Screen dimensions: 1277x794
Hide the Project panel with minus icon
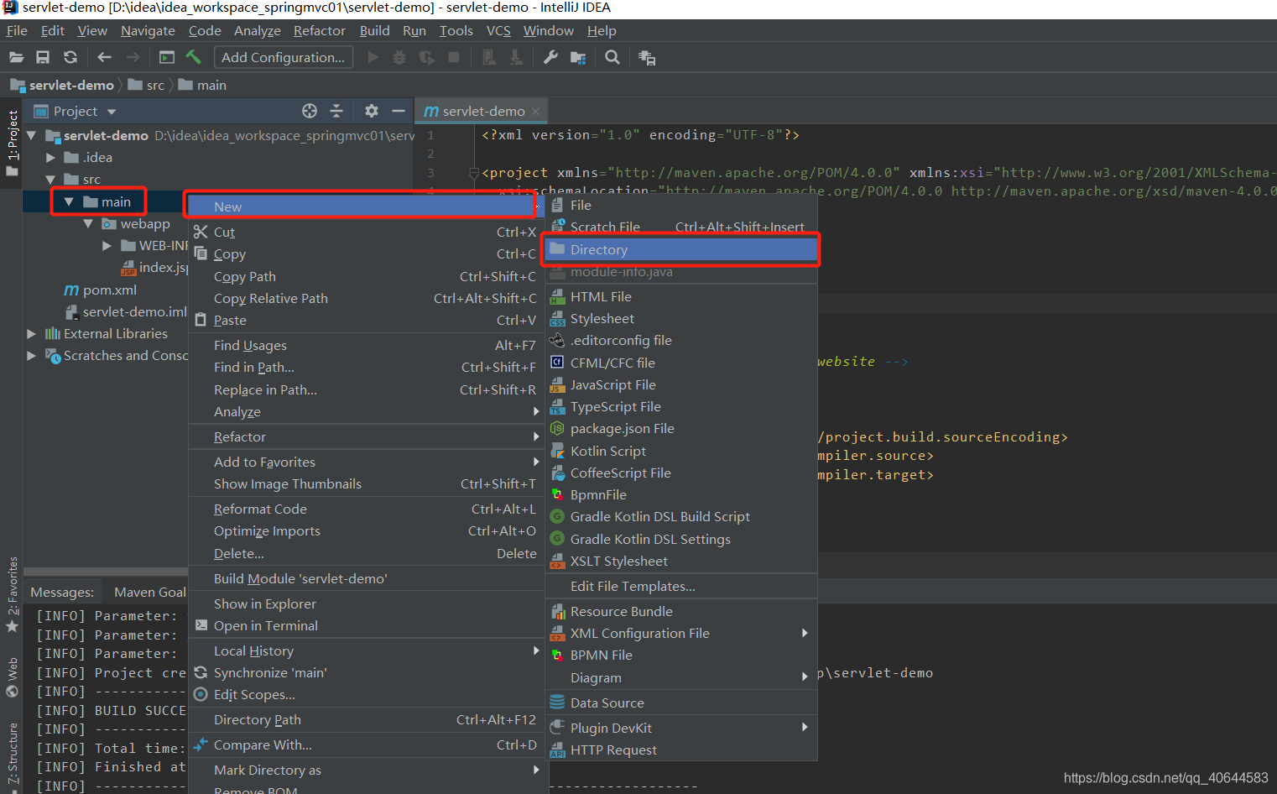pyautogui.click(x=399, y=111)
